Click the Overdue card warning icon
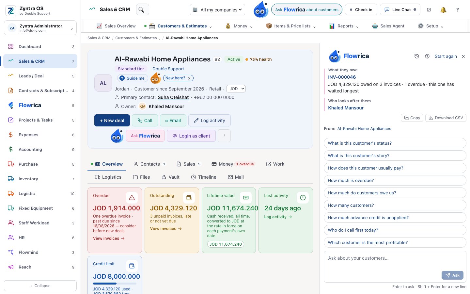The height and width of the screenshot is (294, 470). [132, 198]
